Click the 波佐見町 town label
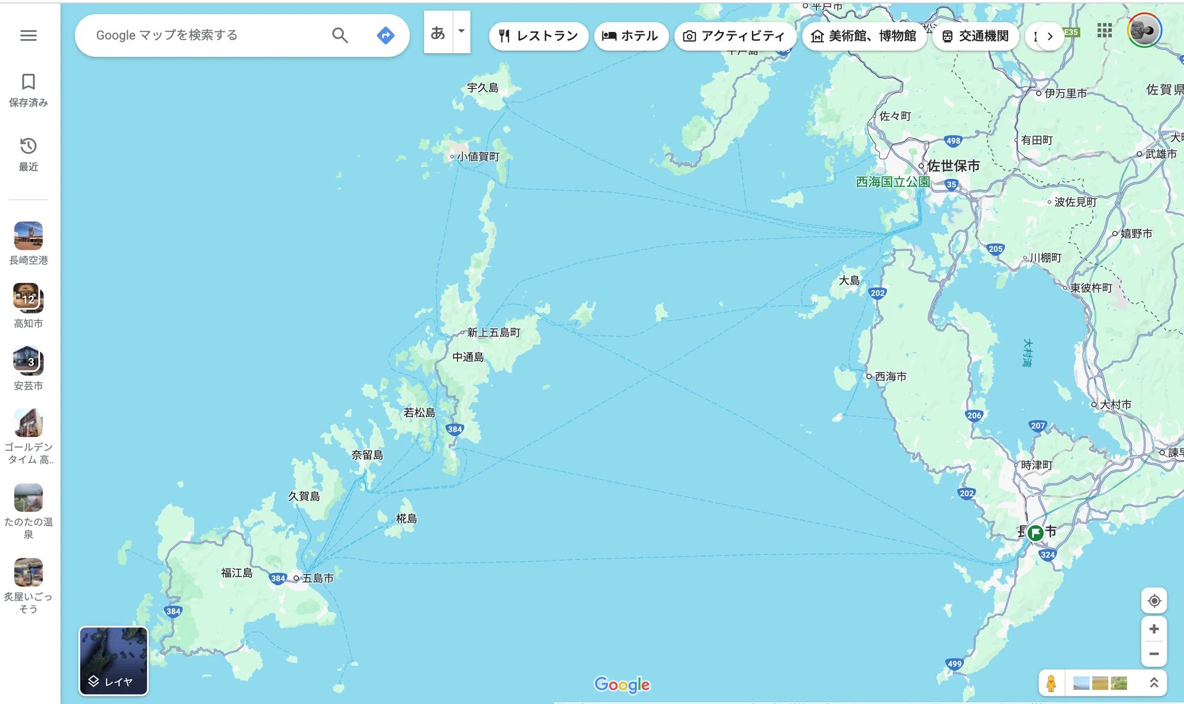Image resolution: width=1184 pixels, height=704 pixels. [x=1076, y=202]
